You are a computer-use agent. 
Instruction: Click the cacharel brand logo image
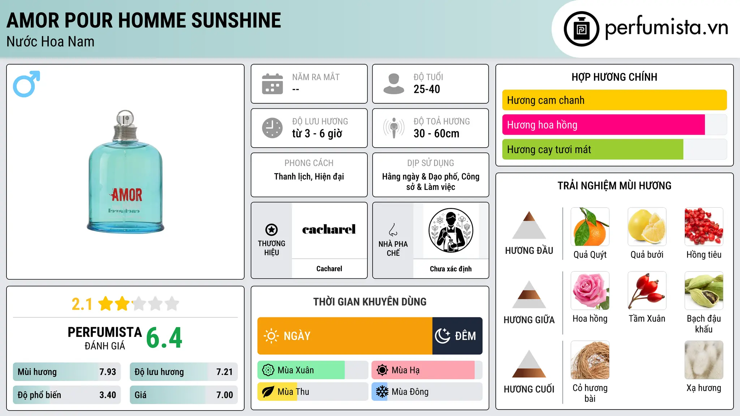click(329, 229)
